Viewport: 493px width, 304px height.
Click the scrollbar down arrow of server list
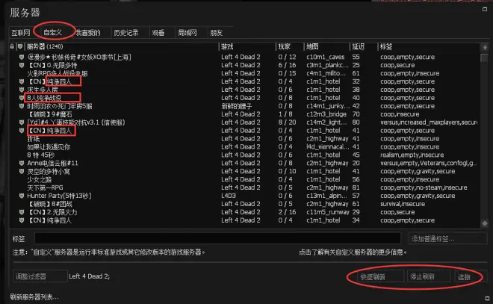485,223
